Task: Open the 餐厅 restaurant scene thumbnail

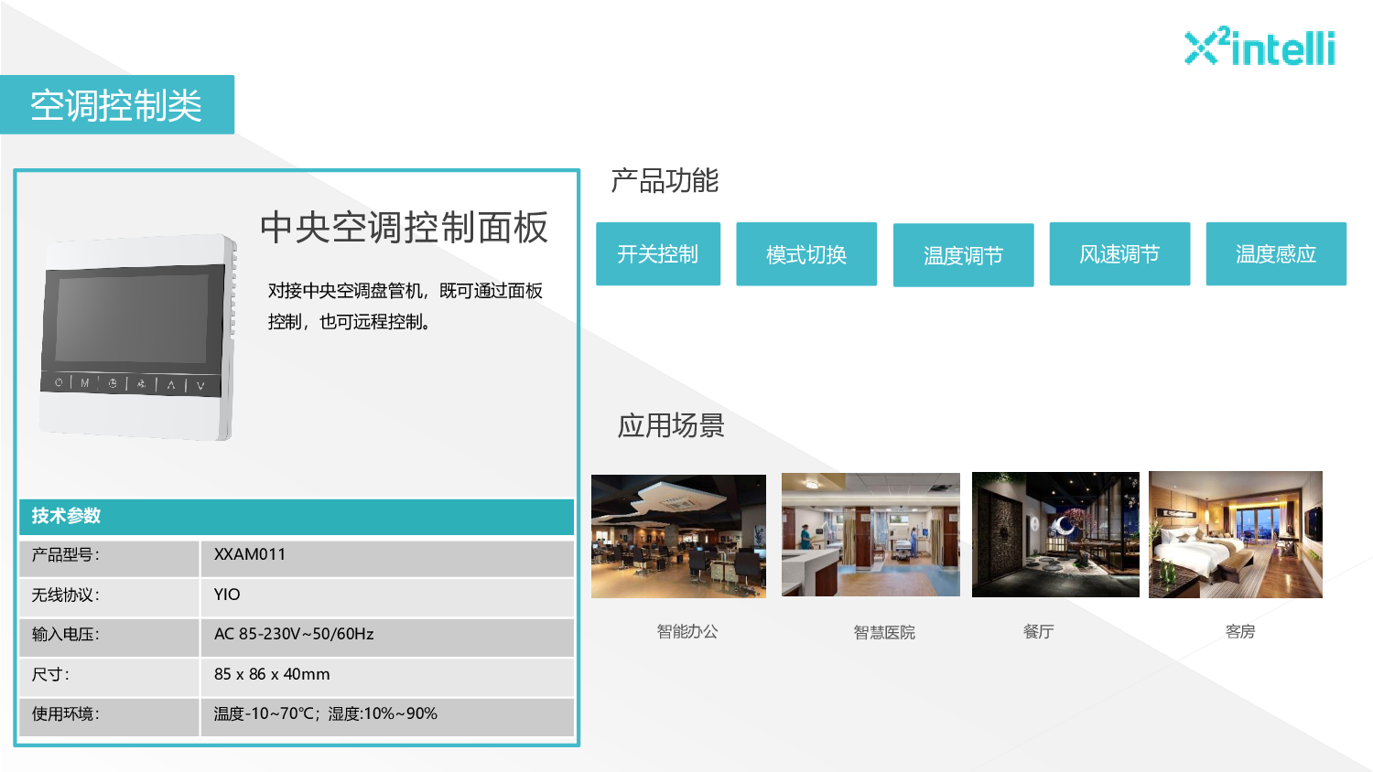Action: 1055,535
